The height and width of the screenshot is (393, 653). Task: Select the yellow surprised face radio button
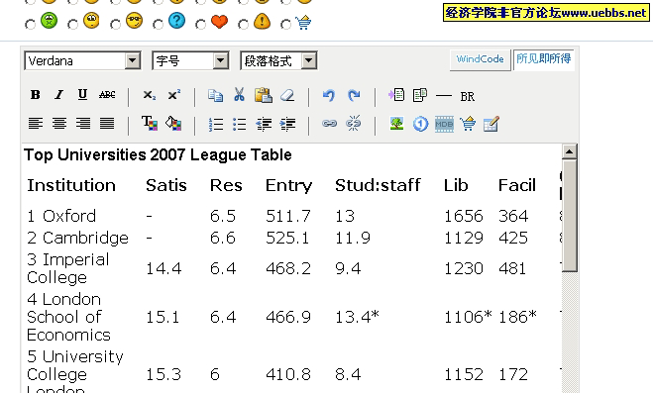click(73, 24)
